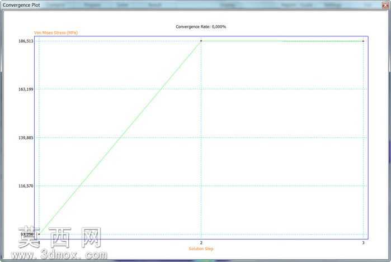Select the data point at solution step 1
This screenshot has width=391, height=262.
point(39,234)
